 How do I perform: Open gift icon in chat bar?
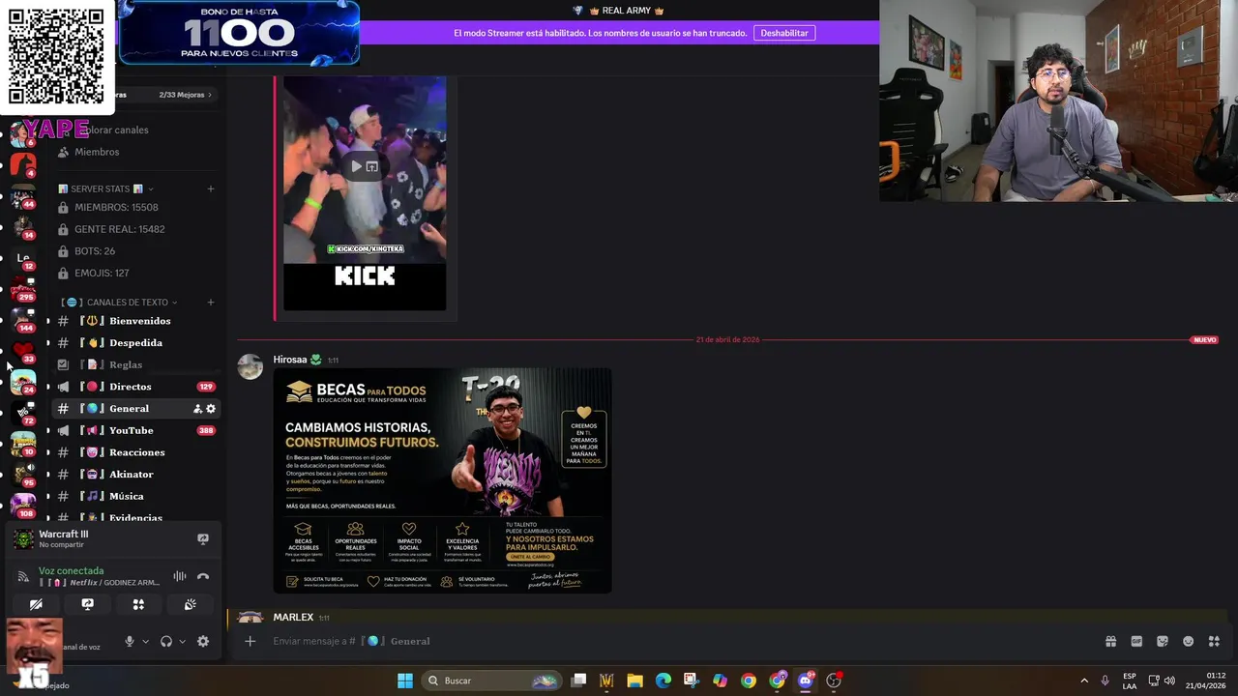[1110, 641]
